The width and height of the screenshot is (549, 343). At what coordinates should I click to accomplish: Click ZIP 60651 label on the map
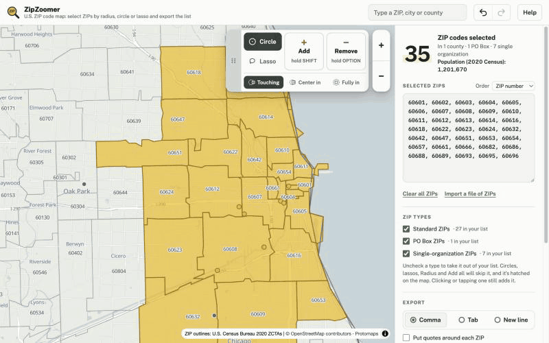[x=175, y=152]
